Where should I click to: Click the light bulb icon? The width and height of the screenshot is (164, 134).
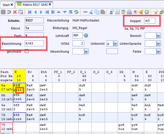(156, 12)
